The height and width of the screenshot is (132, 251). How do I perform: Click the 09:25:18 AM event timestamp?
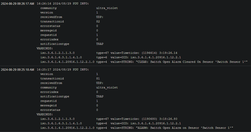pyautogui.click(x=18, y=69)
